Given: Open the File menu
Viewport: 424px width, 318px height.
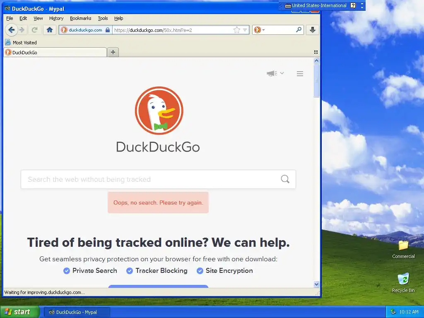Looking at the screenshot, I should tap(10, 18).
